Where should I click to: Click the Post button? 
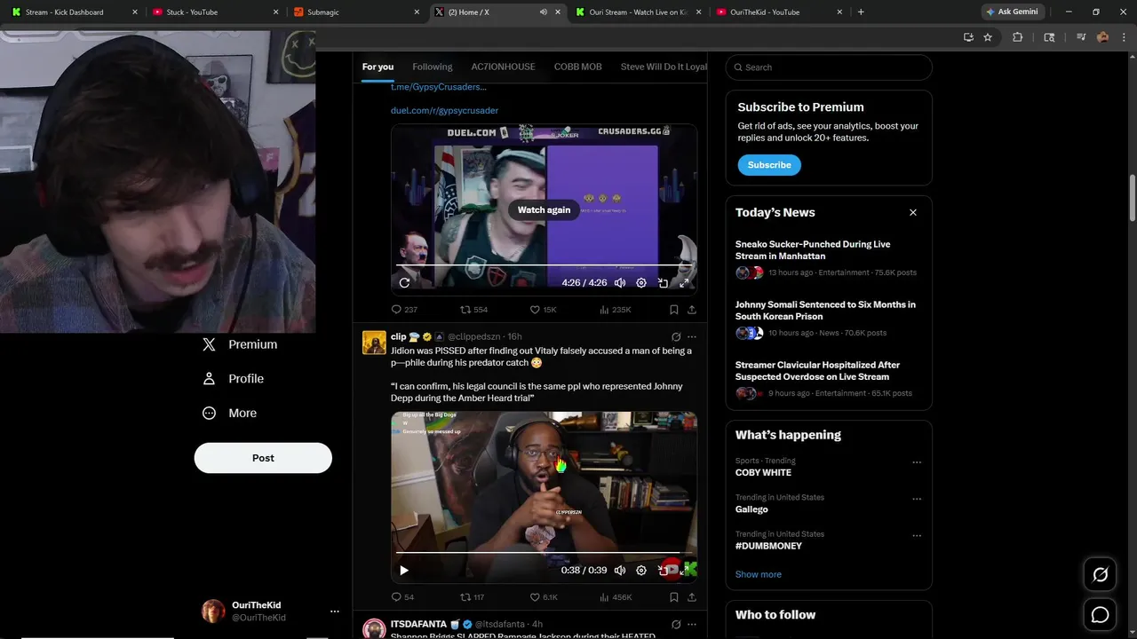(263, 458)
